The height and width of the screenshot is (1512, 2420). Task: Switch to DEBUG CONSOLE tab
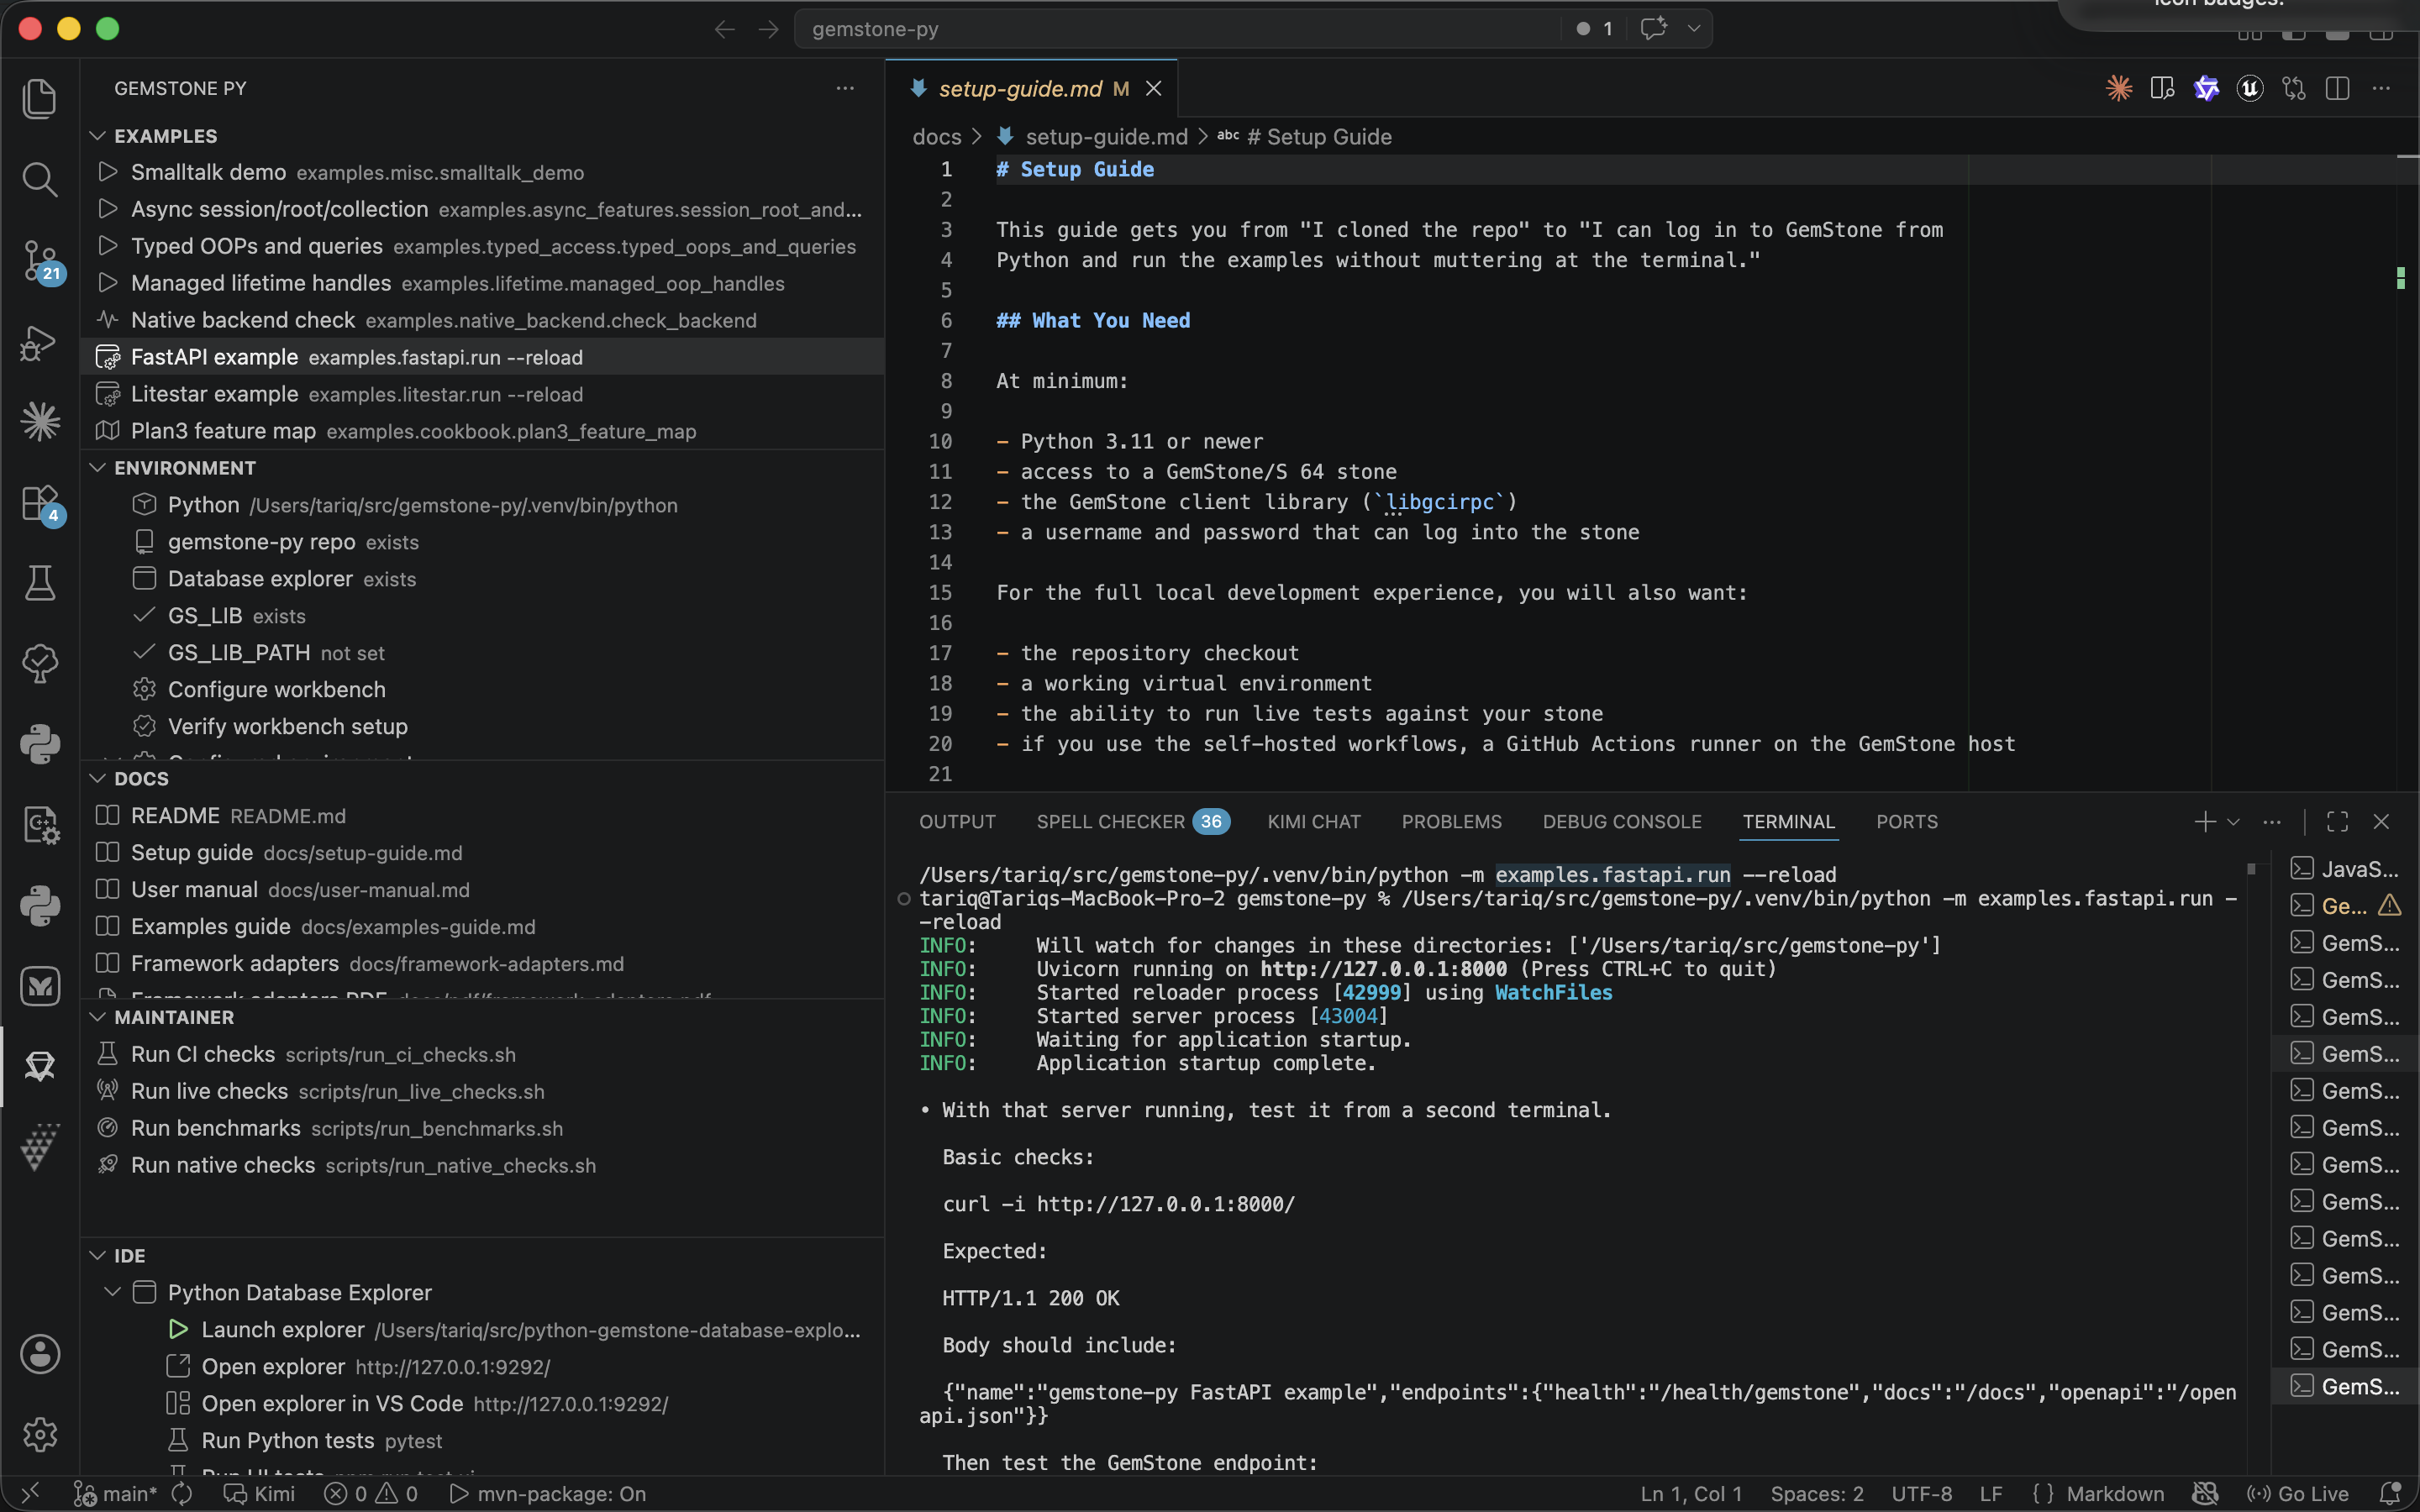coord(1621,821)
